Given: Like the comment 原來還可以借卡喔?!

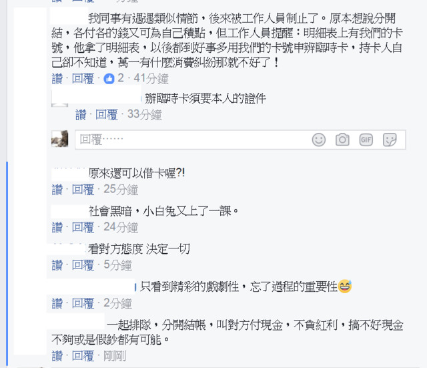Looking at the screenshot, I should tap(57, 190).
